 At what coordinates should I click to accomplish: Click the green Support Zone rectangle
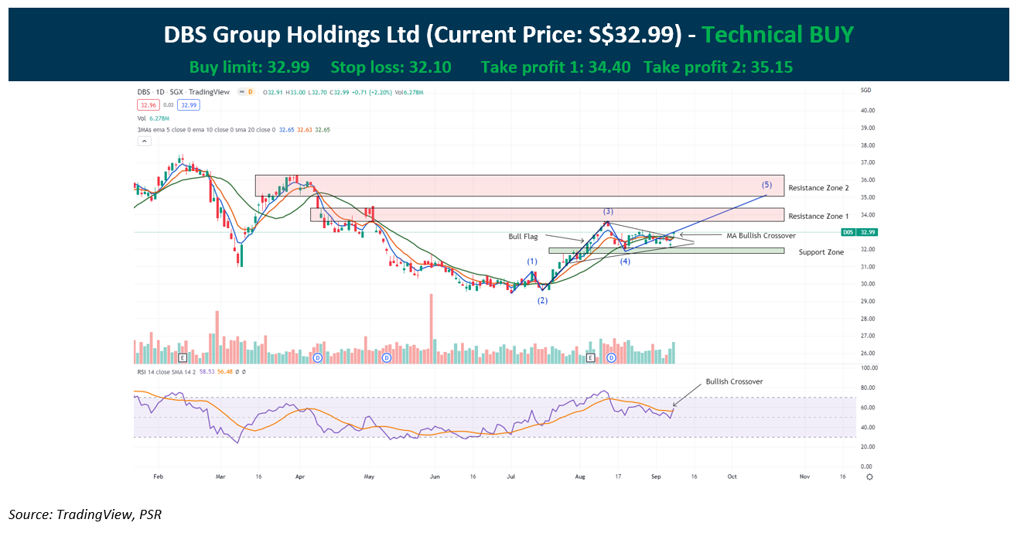tap(667, 251)
